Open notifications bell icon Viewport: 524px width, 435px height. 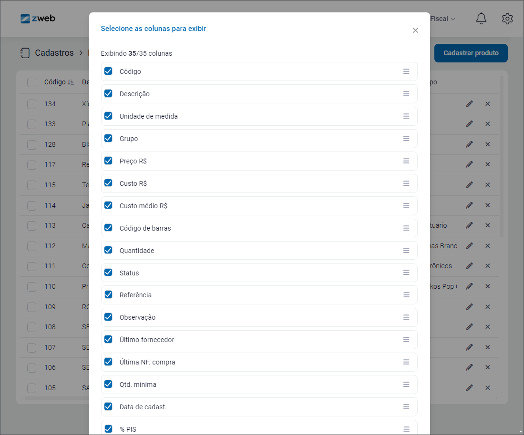pyautogui.click(x=481, y=19)
